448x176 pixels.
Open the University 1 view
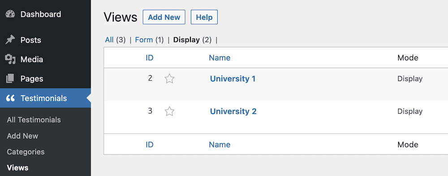[x=233, y=78]
